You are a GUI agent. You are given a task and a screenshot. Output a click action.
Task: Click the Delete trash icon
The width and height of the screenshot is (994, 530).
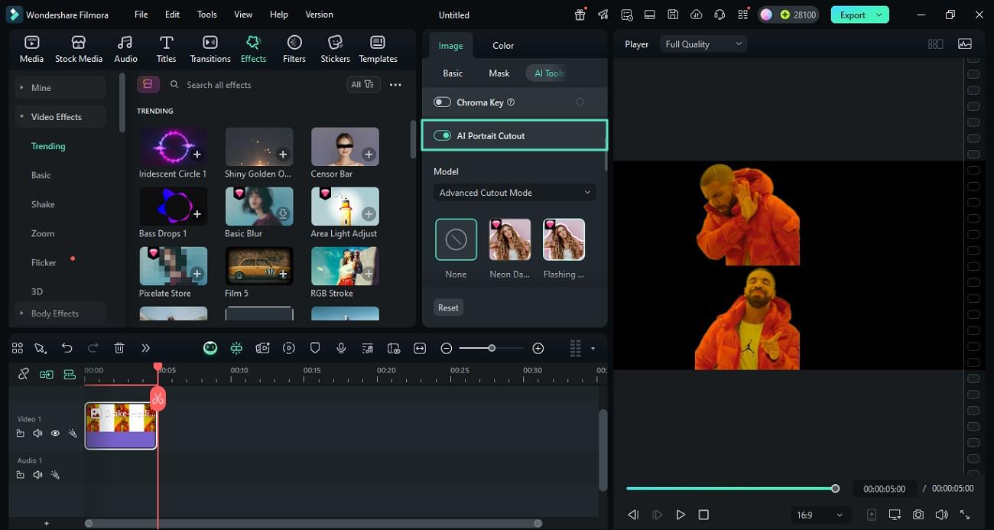click(x=119, y=348)
